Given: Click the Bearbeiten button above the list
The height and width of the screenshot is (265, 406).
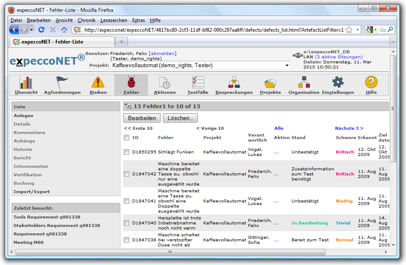Looking at the screenshot, I should tap(142, 118).
